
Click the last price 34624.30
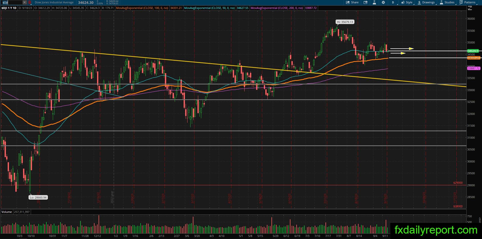point(86,3)
